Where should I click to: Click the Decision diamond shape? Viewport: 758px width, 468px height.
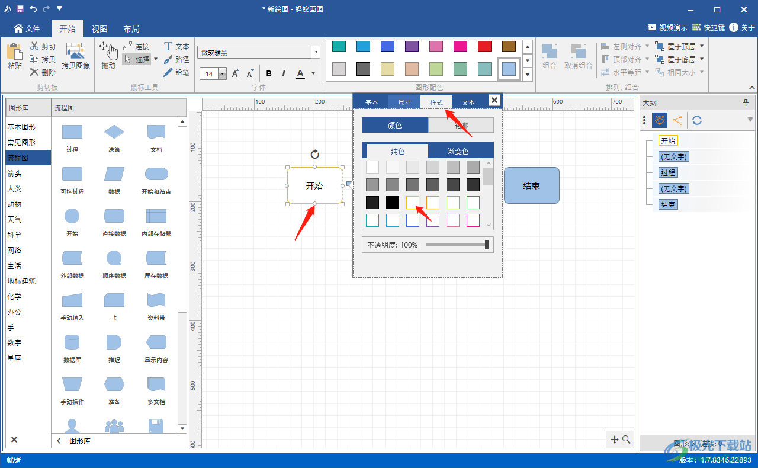tap(114, 132)
